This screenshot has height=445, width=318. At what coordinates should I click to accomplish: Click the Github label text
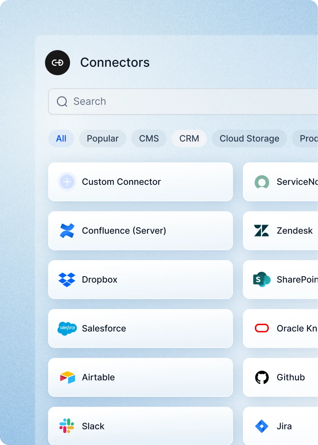tap(291, 377)
